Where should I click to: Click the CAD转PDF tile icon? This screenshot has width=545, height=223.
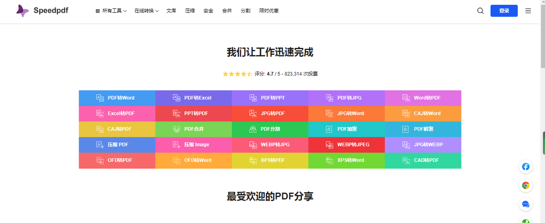[406, 160]
